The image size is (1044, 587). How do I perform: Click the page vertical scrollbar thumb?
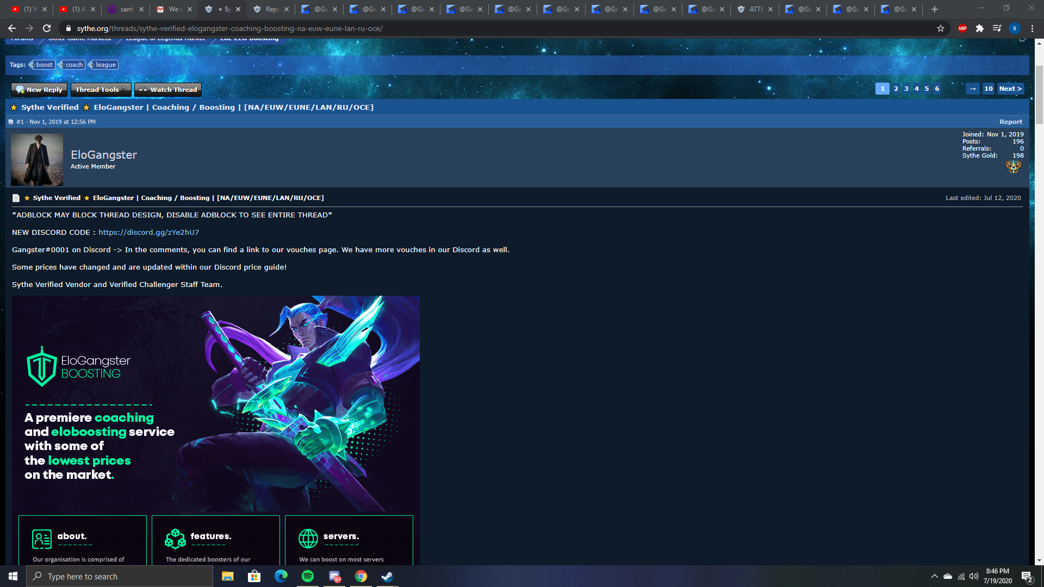1039,95
